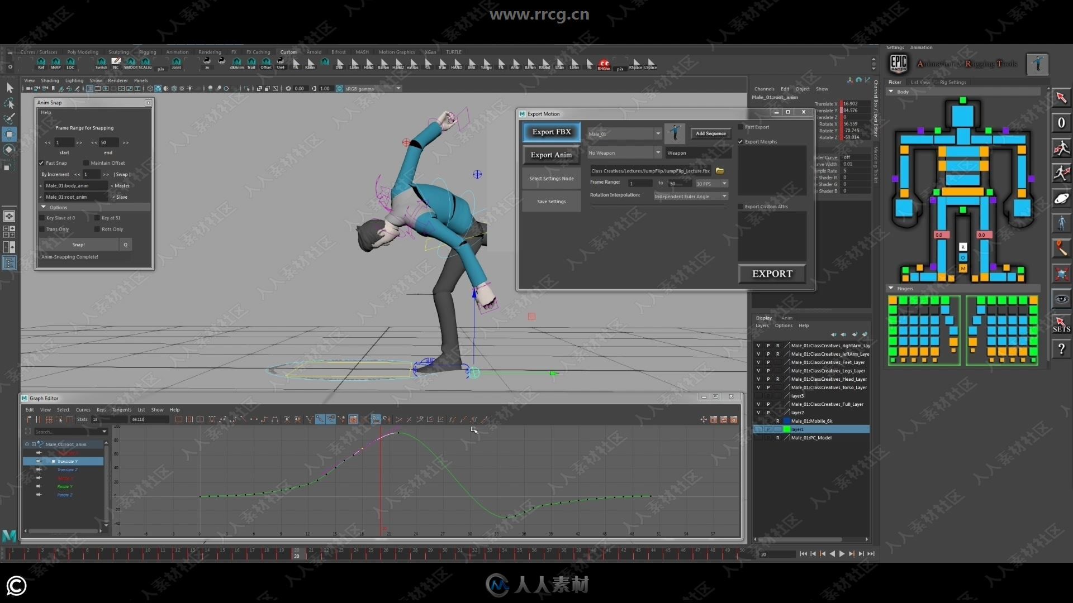This screenshot has width=1073, height=603.
Task: Click the question mark help icon
Action: [x=1061, y=350]
